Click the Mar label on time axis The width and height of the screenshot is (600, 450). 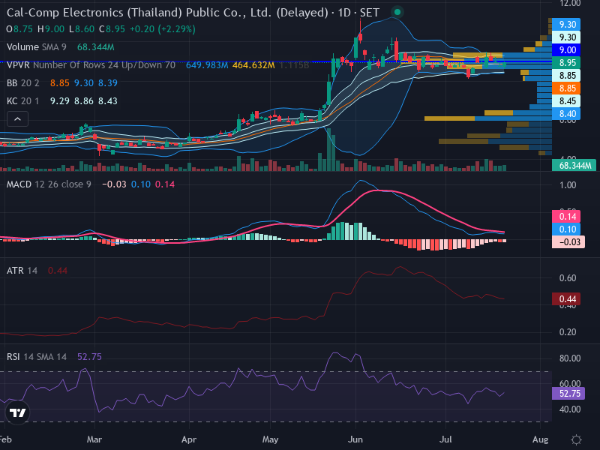[94, 439]
